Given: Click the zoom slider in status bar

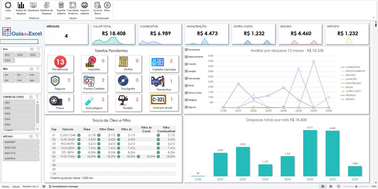Looking at the screenshot, I should (356, 187).
